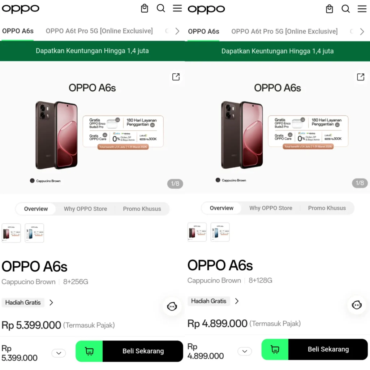Open the shopping bag in the left screen
370x370 pixels.
(144, 8)
